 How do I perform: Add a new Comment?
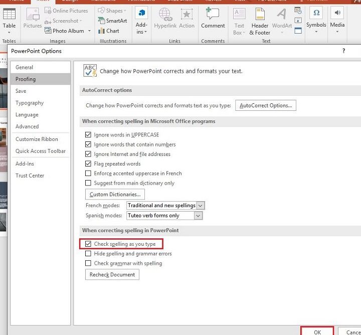[x=213, y=19]
